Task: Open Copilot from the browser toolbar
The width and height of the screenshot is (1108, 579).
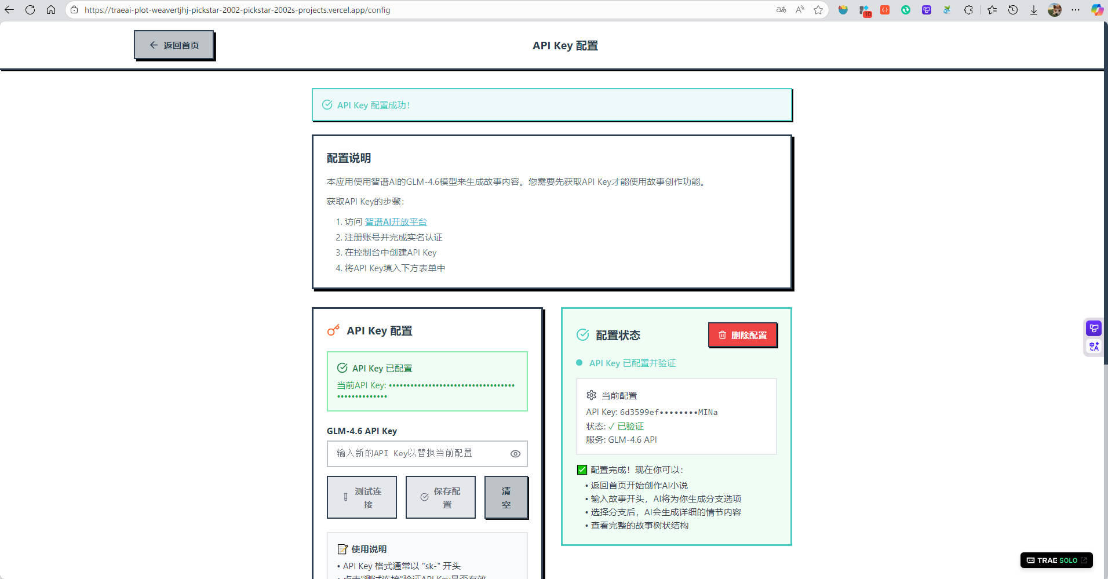Action: [1096, 10]
